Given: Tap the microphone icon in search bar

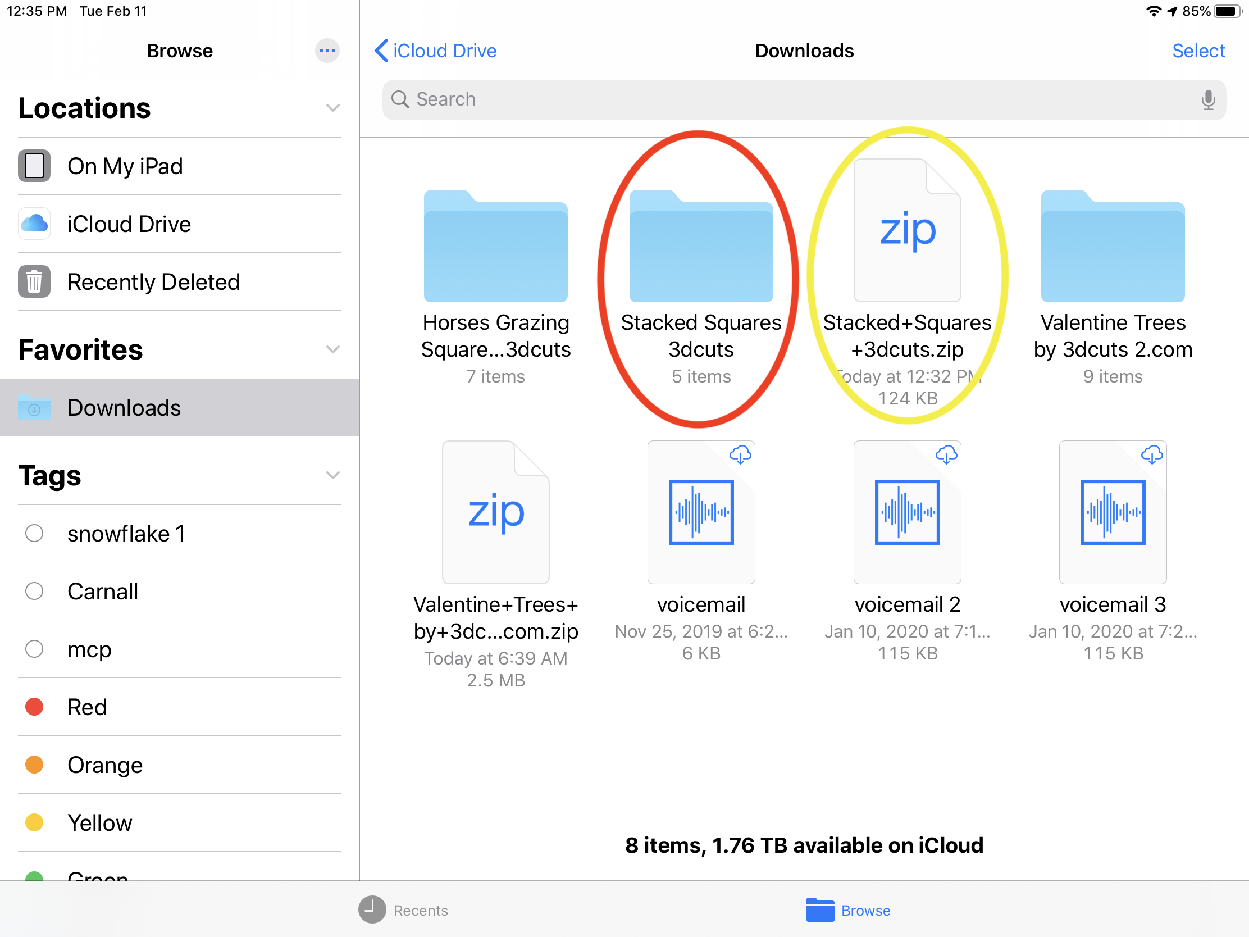Looking at the screenshot, I should (1207, 99).
